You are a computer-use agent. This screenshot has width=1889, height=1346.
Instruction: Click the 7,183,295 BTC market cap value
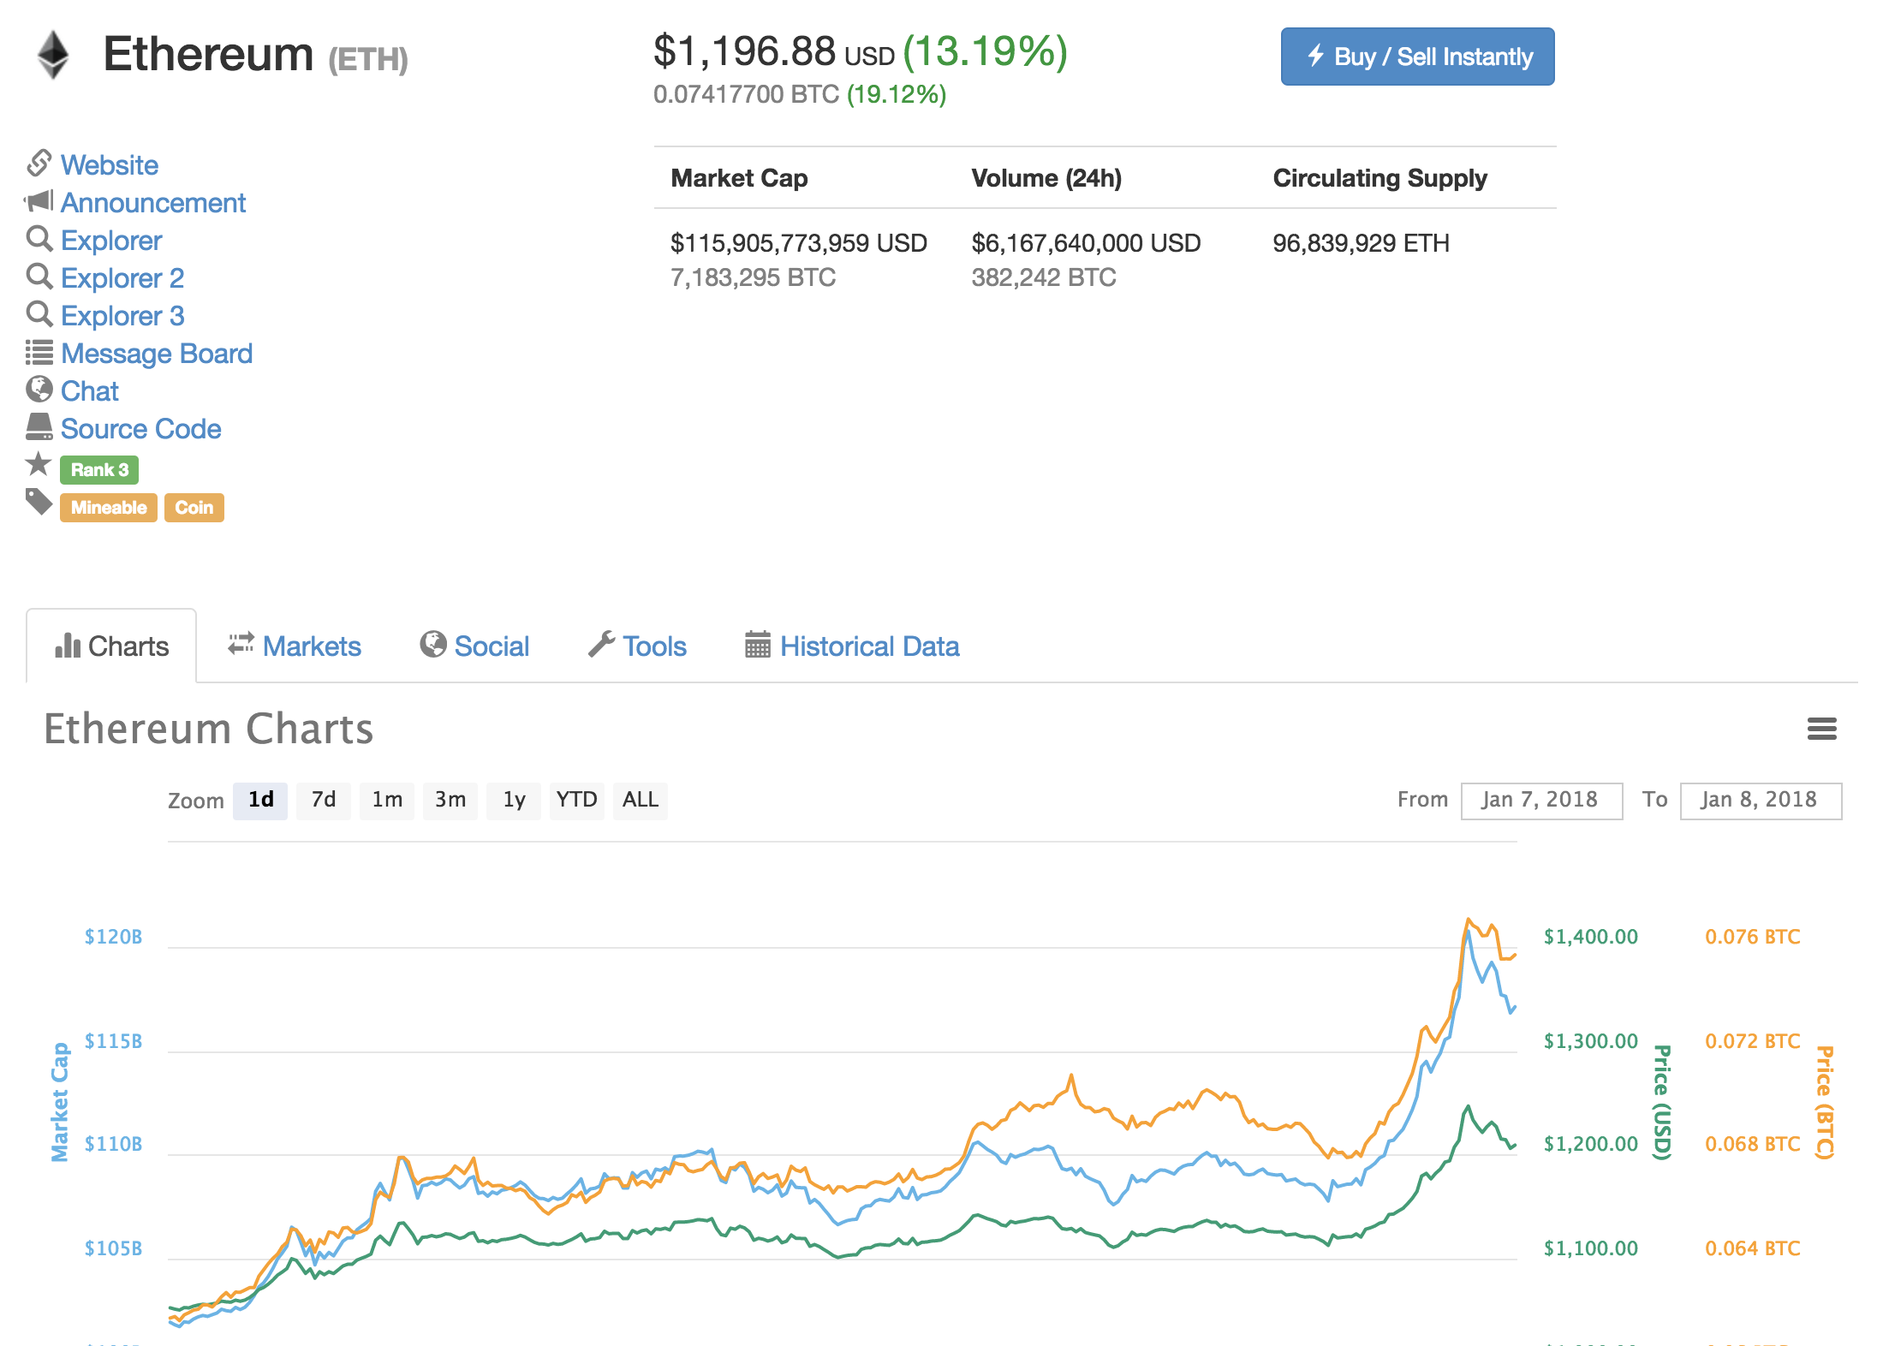click(x=753, y=277)
